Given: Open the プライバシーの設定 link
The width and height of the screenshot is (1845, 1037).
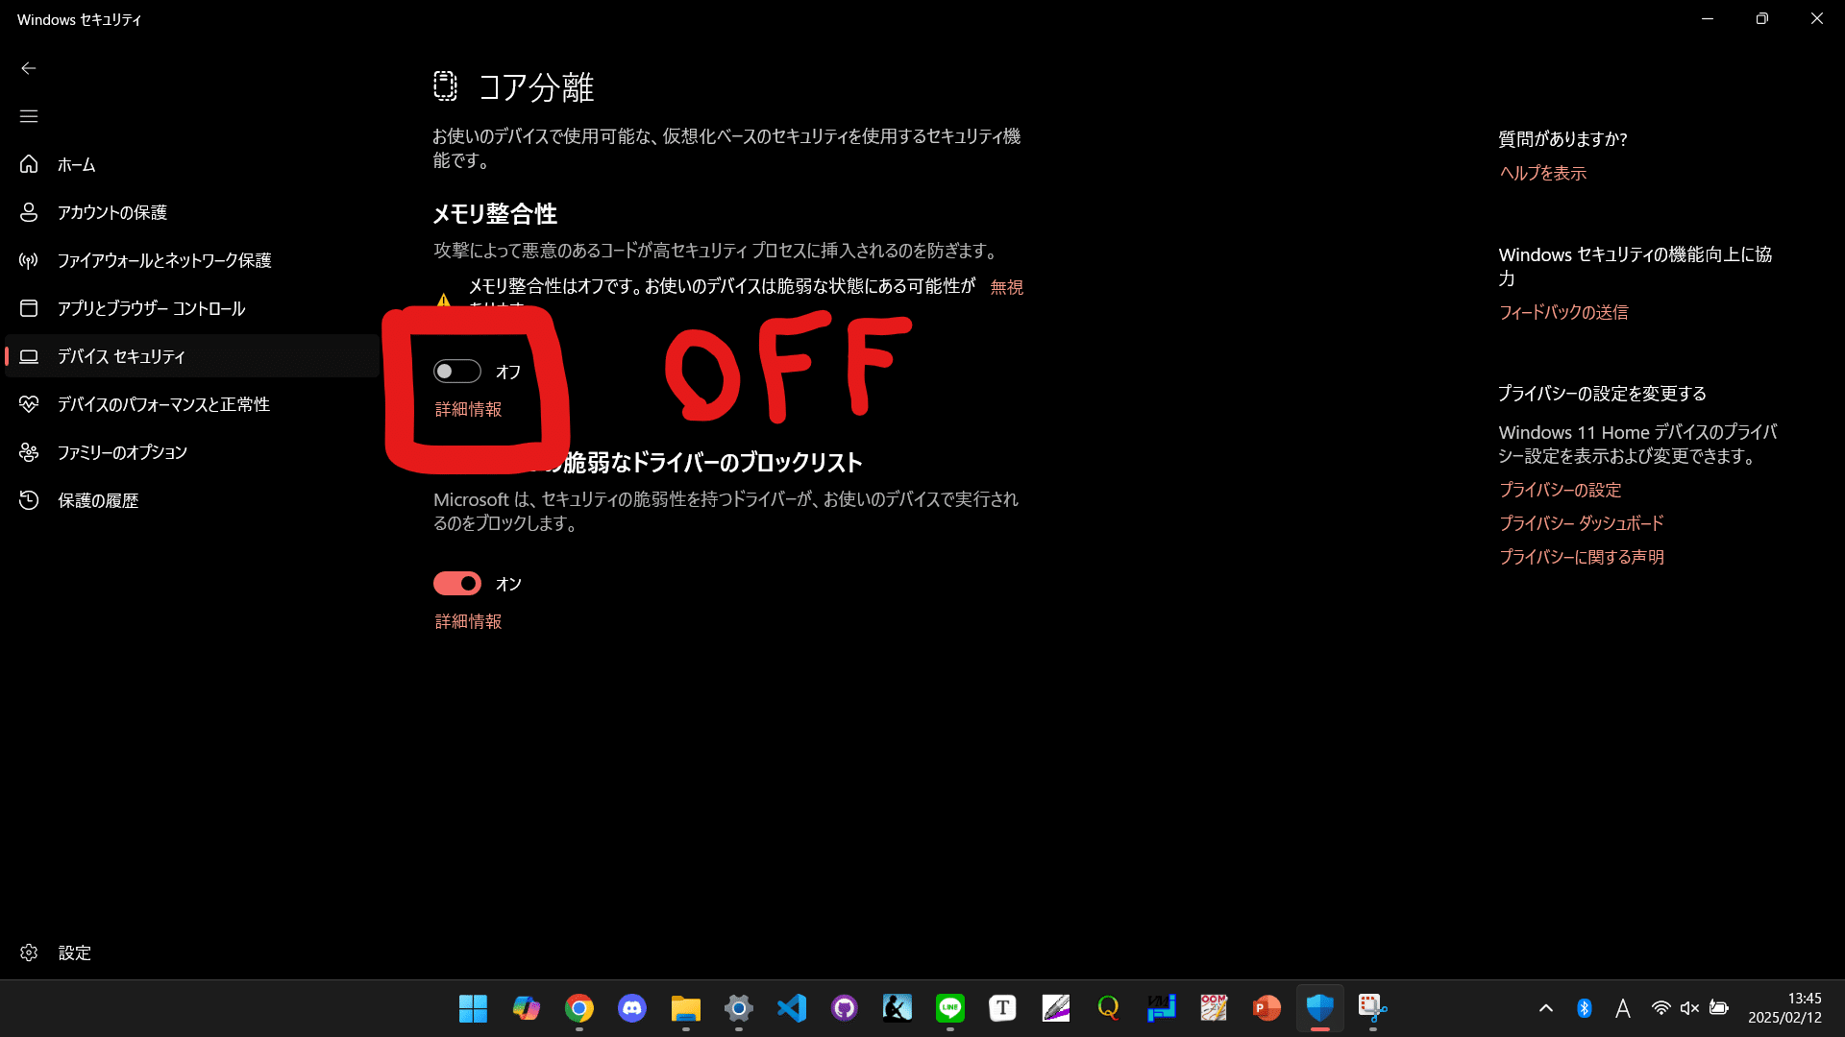Looking at the screenshot, I should pyautogui.click(x=1560, y=490).
